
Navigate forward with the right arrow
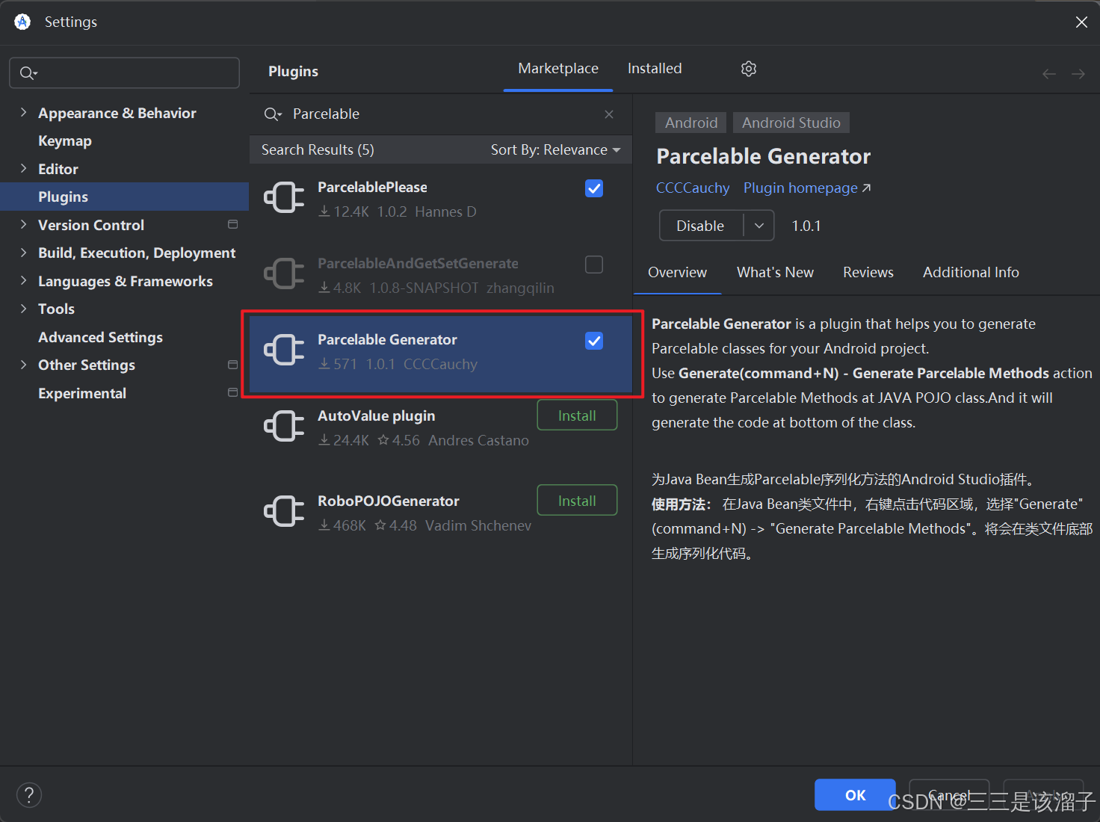1078,73
